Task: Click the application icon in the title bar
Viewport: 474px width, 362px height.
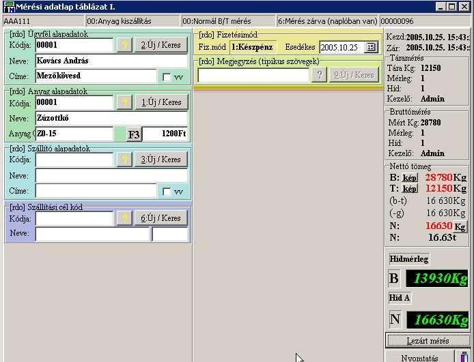Action: click(9, 7)
